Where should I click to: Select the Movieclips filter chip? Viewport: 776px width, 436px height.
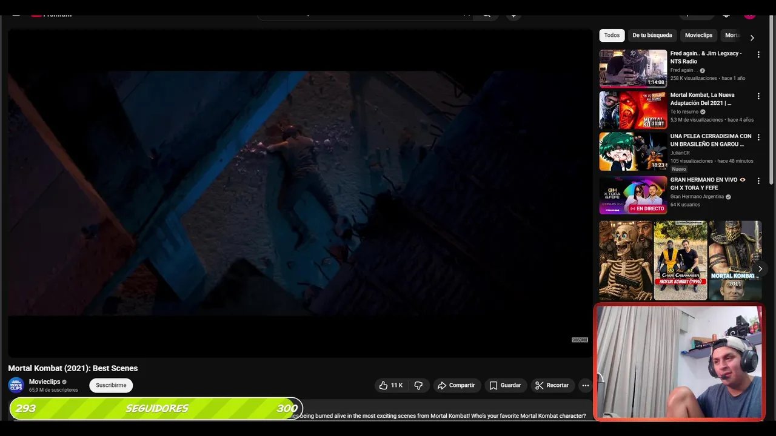[x=698, y=35]
